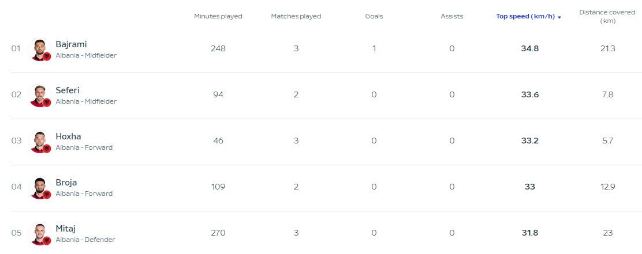Click Albania flag badge next to Seferi
The image size is (642, 254).
coord(47,103)
